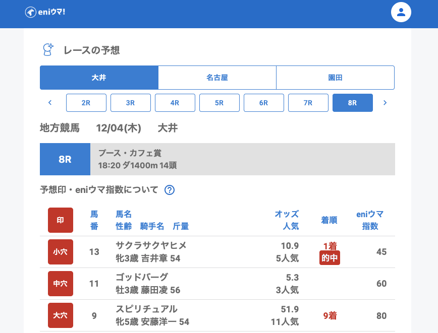Viewport: 438px width, 333px height.
Task: Click the 中穴 mark badge
Action: (x=61, y=284)
